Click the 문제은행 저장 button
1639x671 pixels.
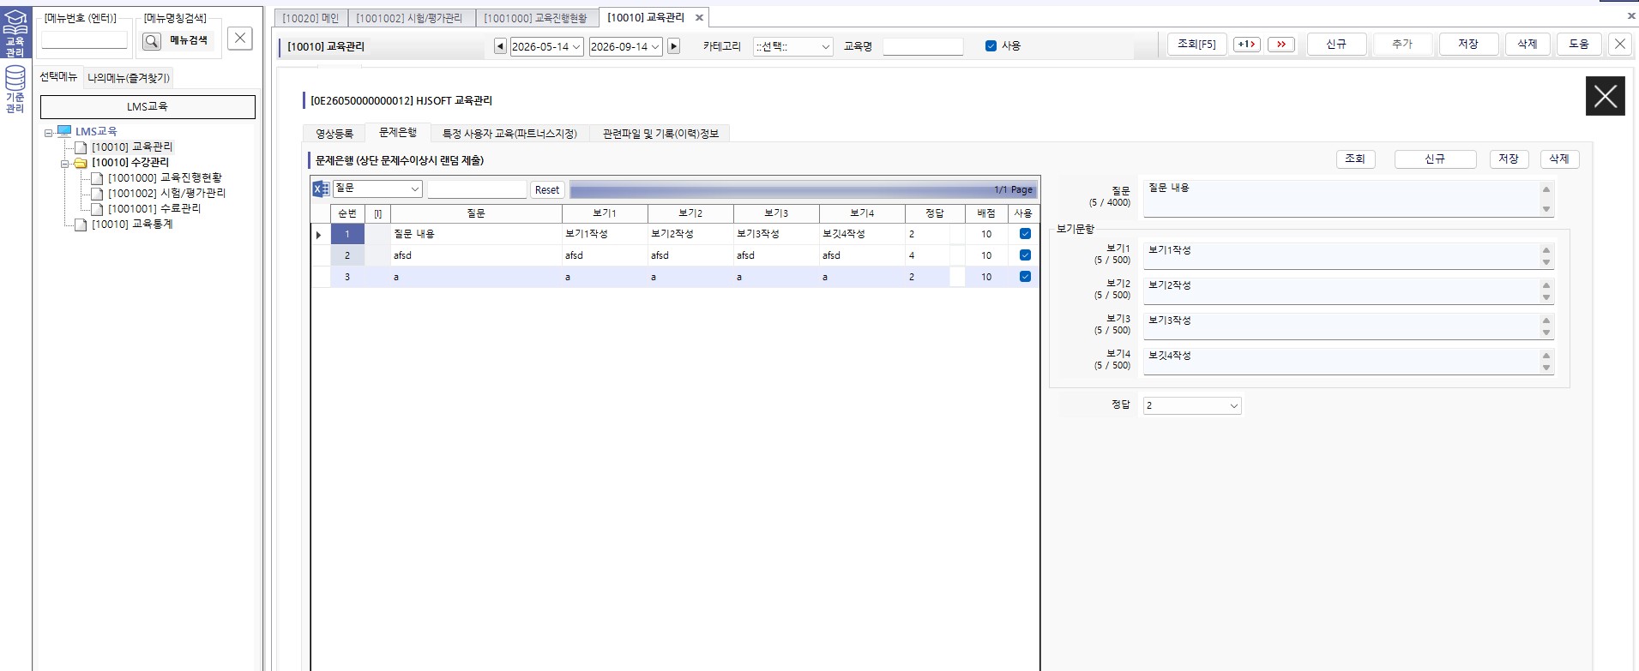[1509, 159]
